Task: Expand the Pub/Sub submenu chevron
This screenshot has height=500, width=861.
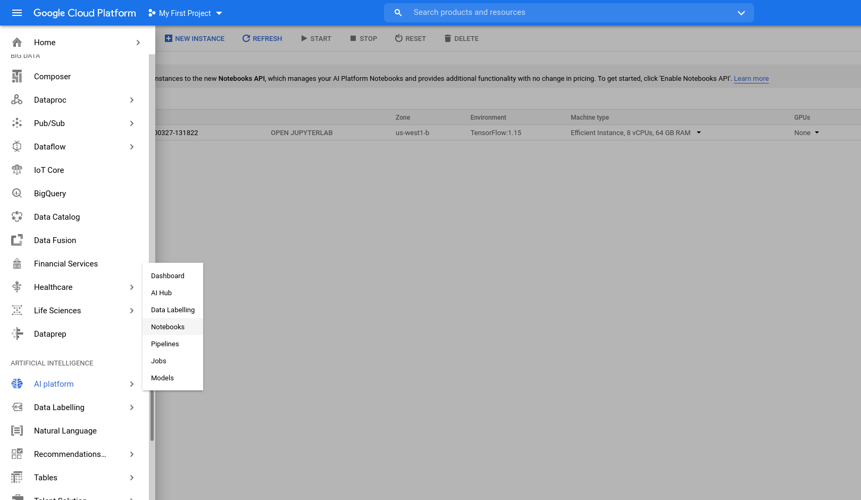Action: [132, 123]
